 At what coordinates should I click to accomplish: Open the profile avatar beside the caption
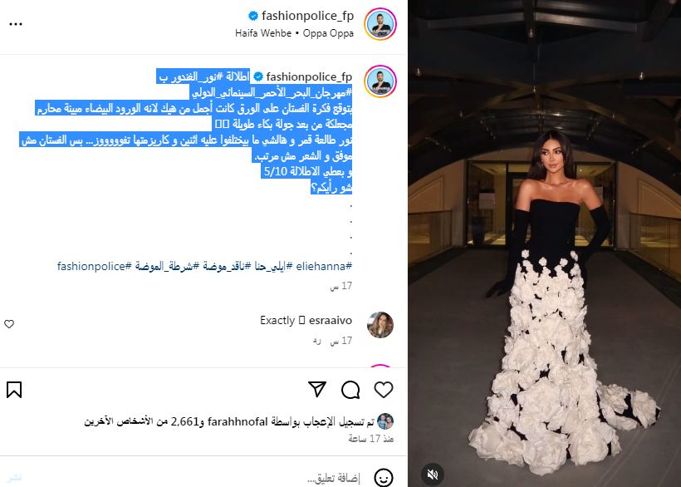(380, 81)
